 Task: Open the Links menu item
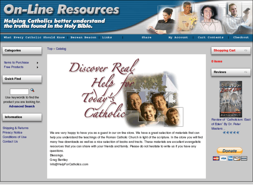coord(107,37)
